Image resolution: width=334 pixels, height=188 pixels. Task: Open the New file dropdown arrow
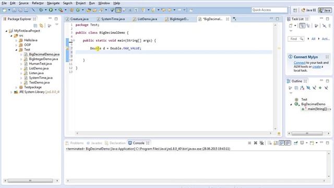point(9,10)
